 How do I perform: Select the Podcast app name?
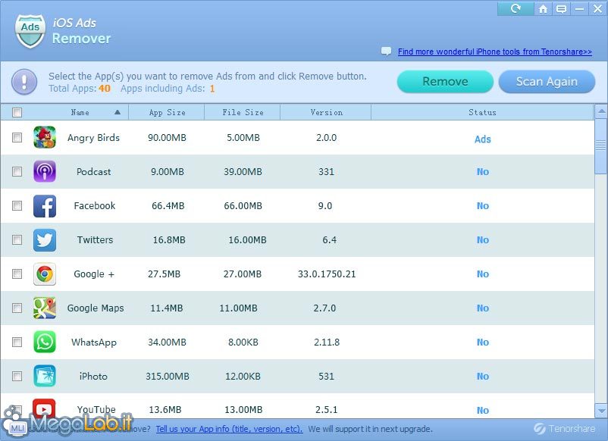coord(93,172)
